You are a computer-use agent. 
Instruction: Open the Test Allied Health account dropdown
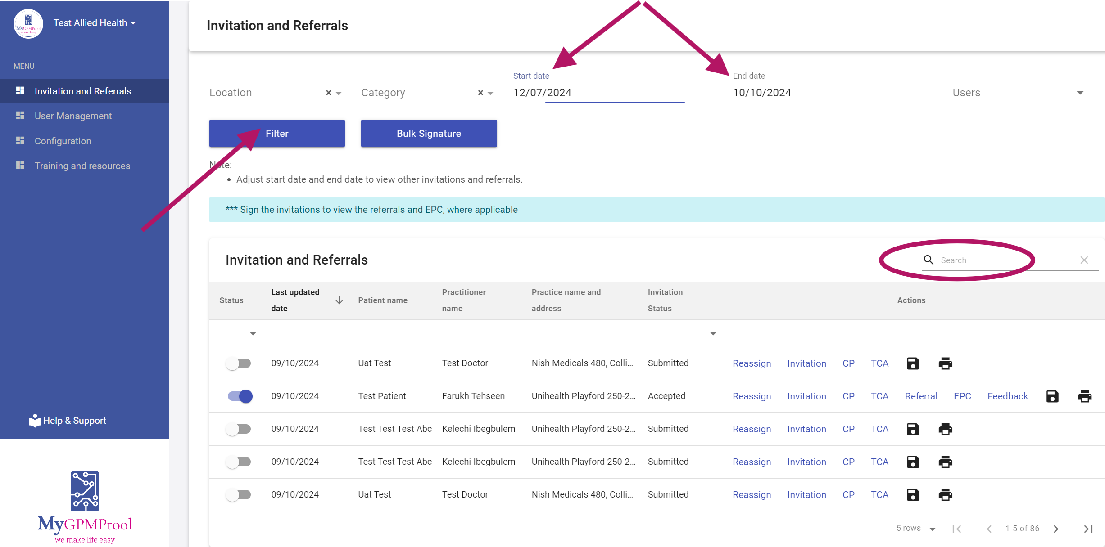click(95, 23)
